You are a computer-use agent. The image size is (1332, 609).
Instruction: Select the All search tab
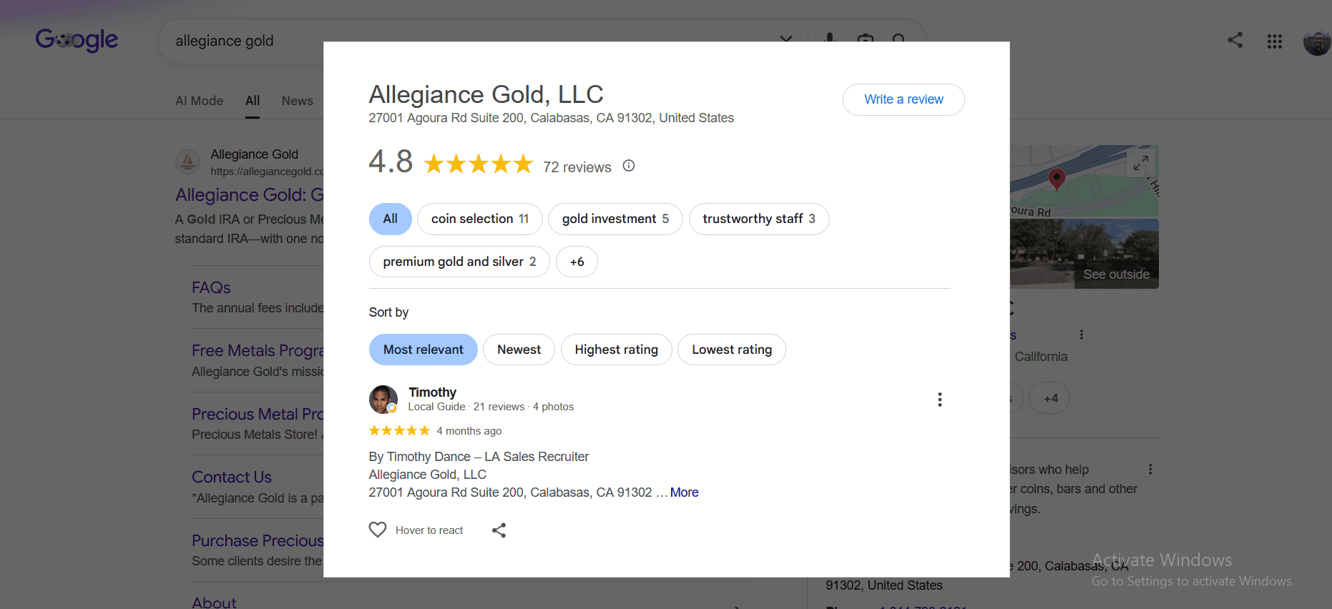click(253, 101)
